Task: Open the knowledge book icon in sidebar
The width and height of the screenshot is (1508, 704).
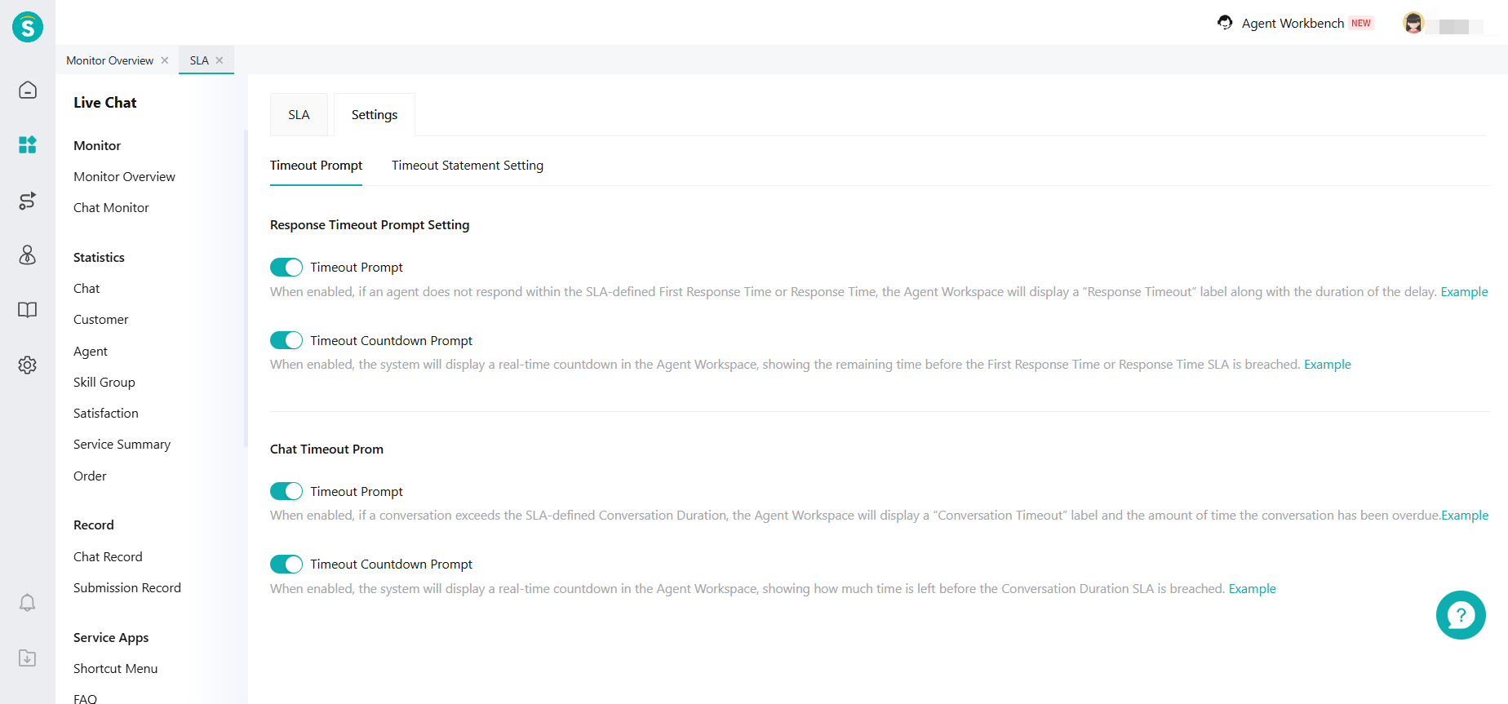Action: (x=28, y=310)
